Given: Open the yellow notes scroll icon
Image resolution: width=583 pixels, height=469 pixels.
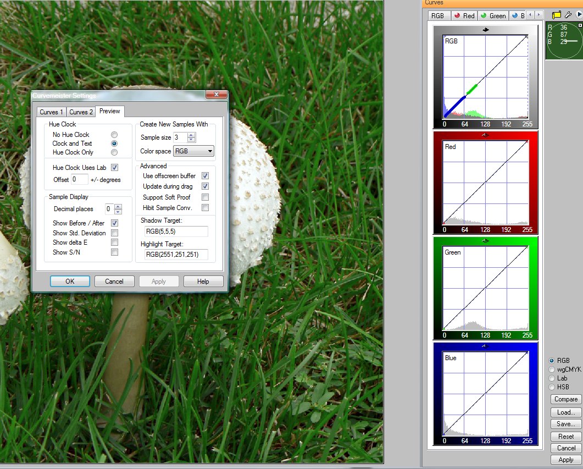Looking at the screenshot, I should point(556,15).
